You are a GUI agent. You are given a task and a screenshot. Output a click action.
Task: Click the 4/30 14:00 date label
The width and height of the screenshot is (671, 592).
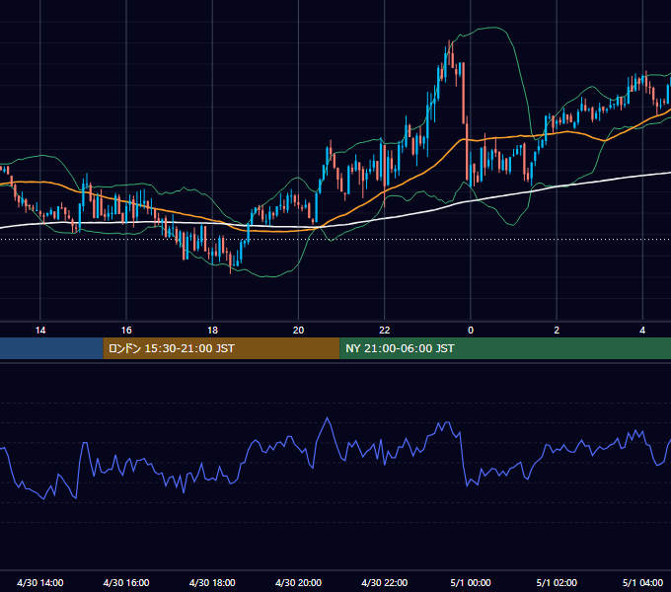tap(40, 582)
